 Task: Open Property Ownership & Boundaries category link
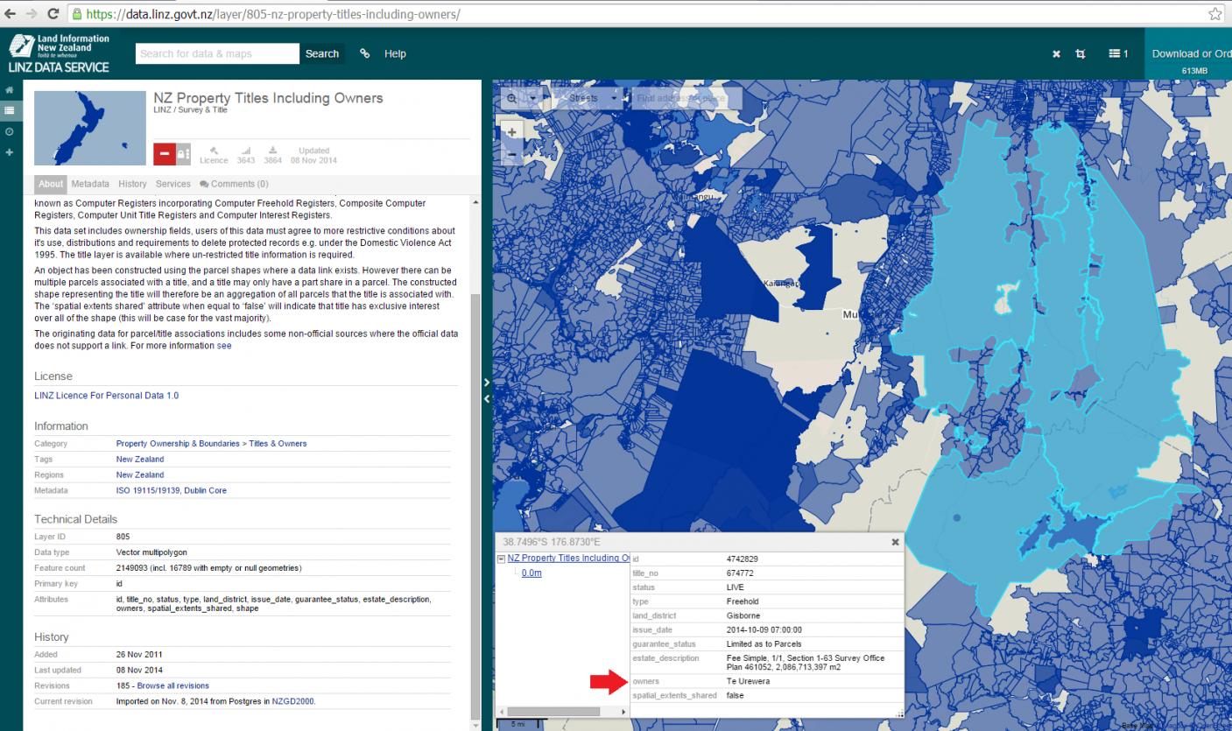click(x=179, y=444)
